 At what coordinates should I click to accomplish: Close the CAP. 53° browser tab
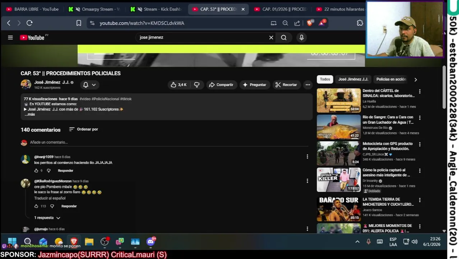(x=243, y=9)
